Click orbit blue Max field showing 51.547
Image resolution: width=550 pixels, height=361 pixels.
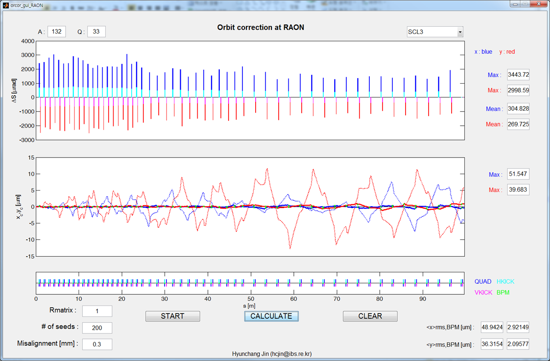point(518,175)
